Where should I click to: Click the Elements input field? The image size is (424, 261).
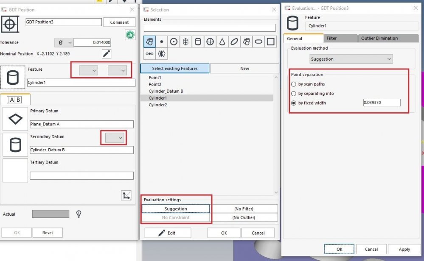pos(210,28)
